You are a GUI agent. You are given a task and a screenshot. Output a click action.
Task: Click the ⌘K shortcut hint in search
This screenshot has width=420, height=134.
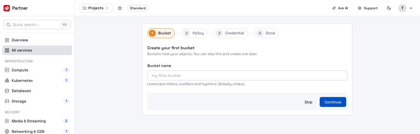(64, 25)
